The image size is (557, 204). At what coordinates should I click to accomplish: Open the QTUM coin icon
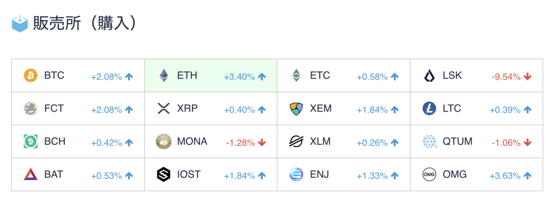pyautogui.click(x=429, y=141)
